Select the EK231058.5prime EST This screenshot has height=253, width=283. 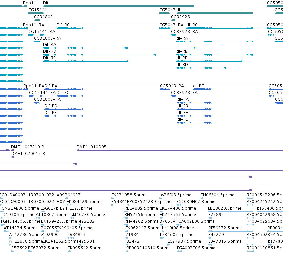tap(113, 198)
